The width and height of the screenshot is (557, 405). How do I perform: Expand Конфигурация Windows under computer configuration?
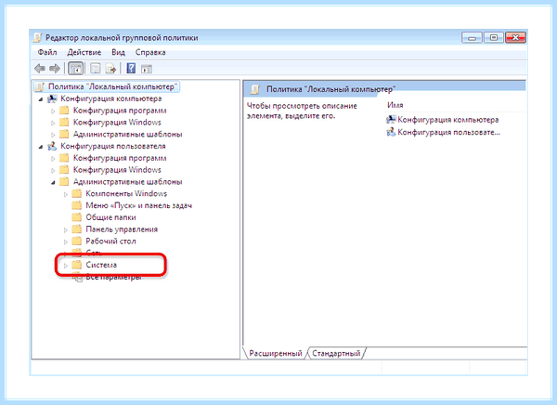click(53, 123)
